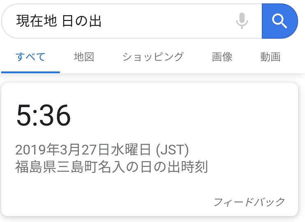
Task: Click the blue magnifying glass search button
Action: (280, 21)
